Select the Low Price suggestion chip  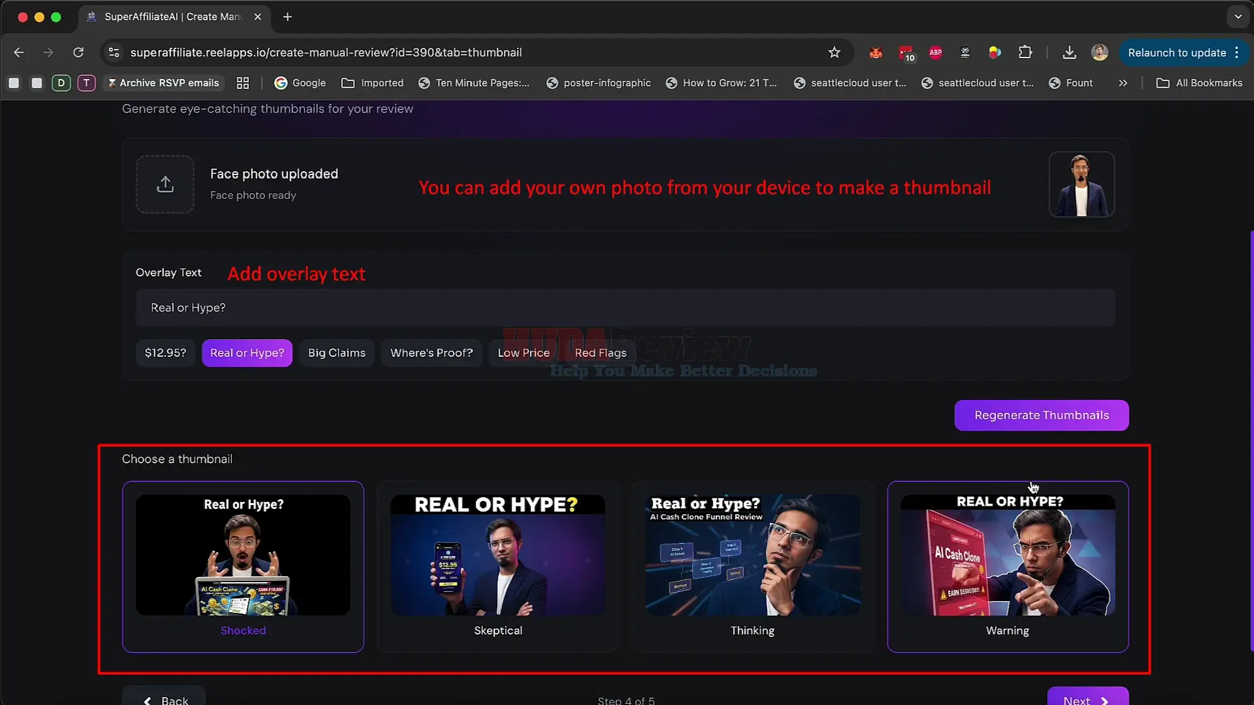coord(523,353)
